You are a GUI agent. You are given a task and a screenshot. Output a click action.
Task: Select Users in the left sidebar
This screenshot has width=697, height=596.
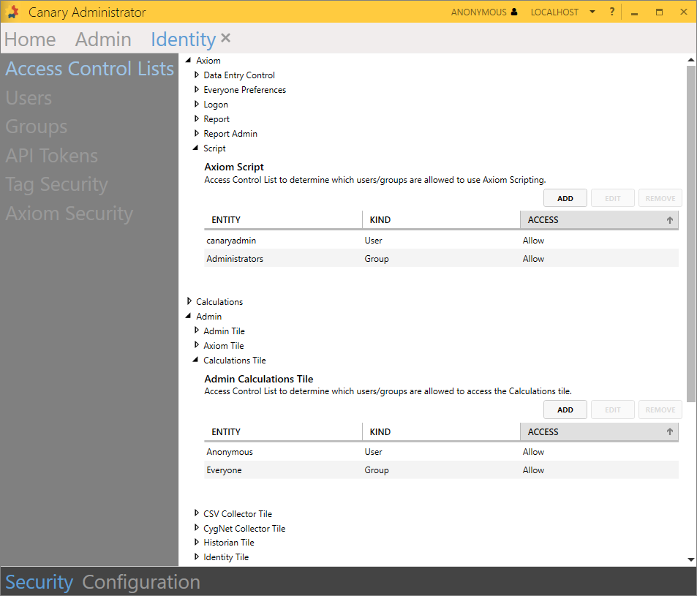tap(29, 98)
